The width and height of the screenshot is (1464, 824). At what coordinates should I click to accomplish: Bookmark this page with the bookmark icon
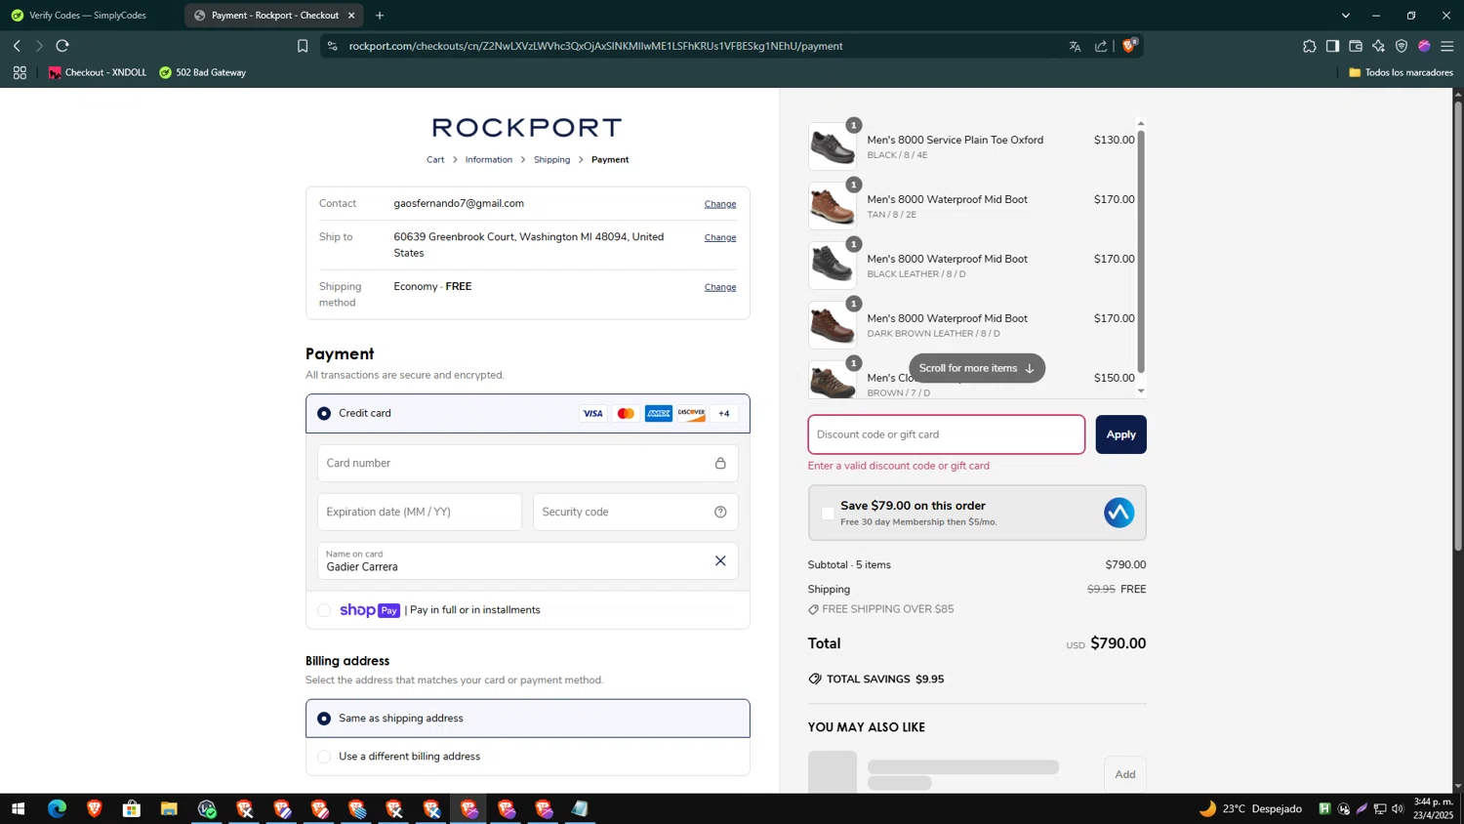point(303,46)
